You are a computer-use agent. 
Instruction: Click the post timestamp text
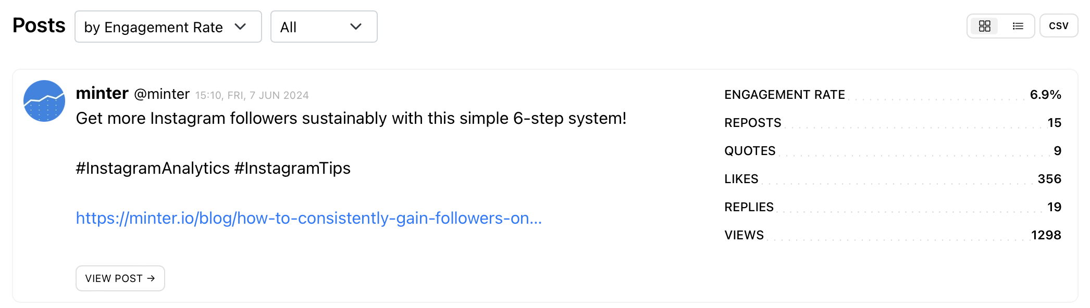[252, 95]
